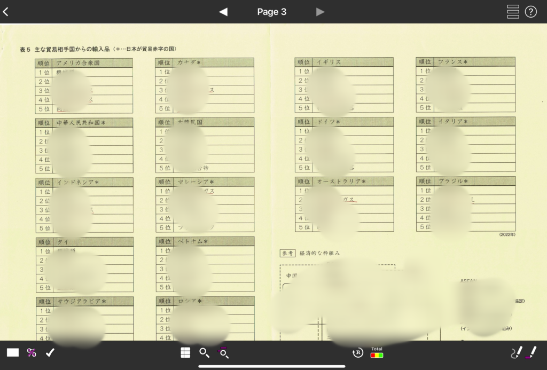This screenshot has width=547, height=370.
Task: Go to the next page arrow
Action: tap(320, 12)
